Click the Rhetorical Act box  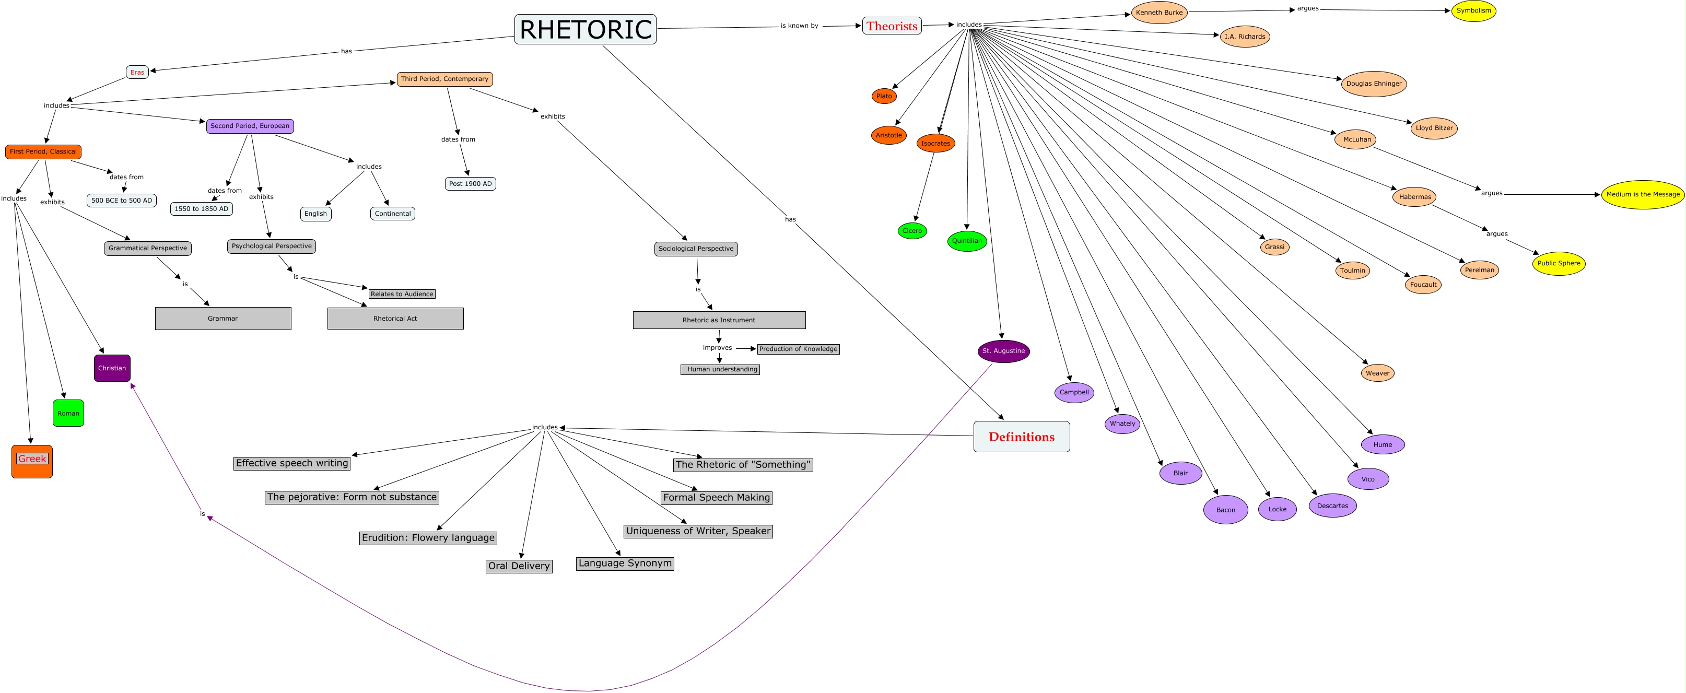point(395,319)
